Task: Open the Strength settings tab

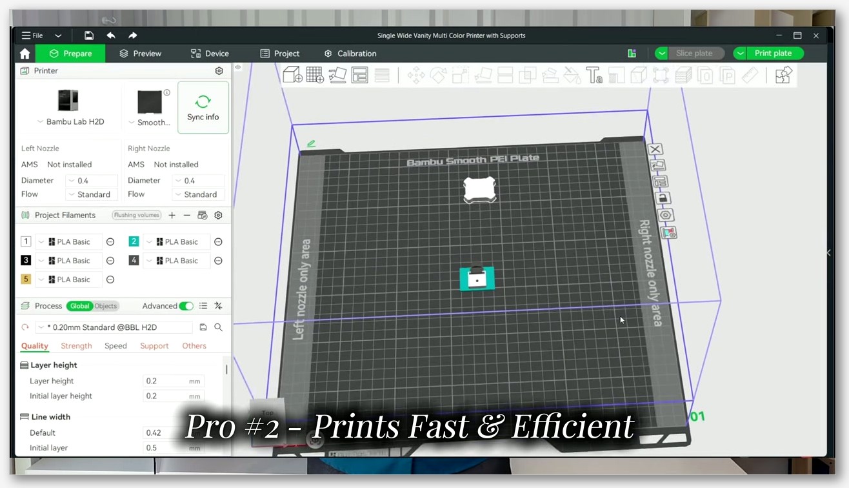Action: click(x=76, y=346)
